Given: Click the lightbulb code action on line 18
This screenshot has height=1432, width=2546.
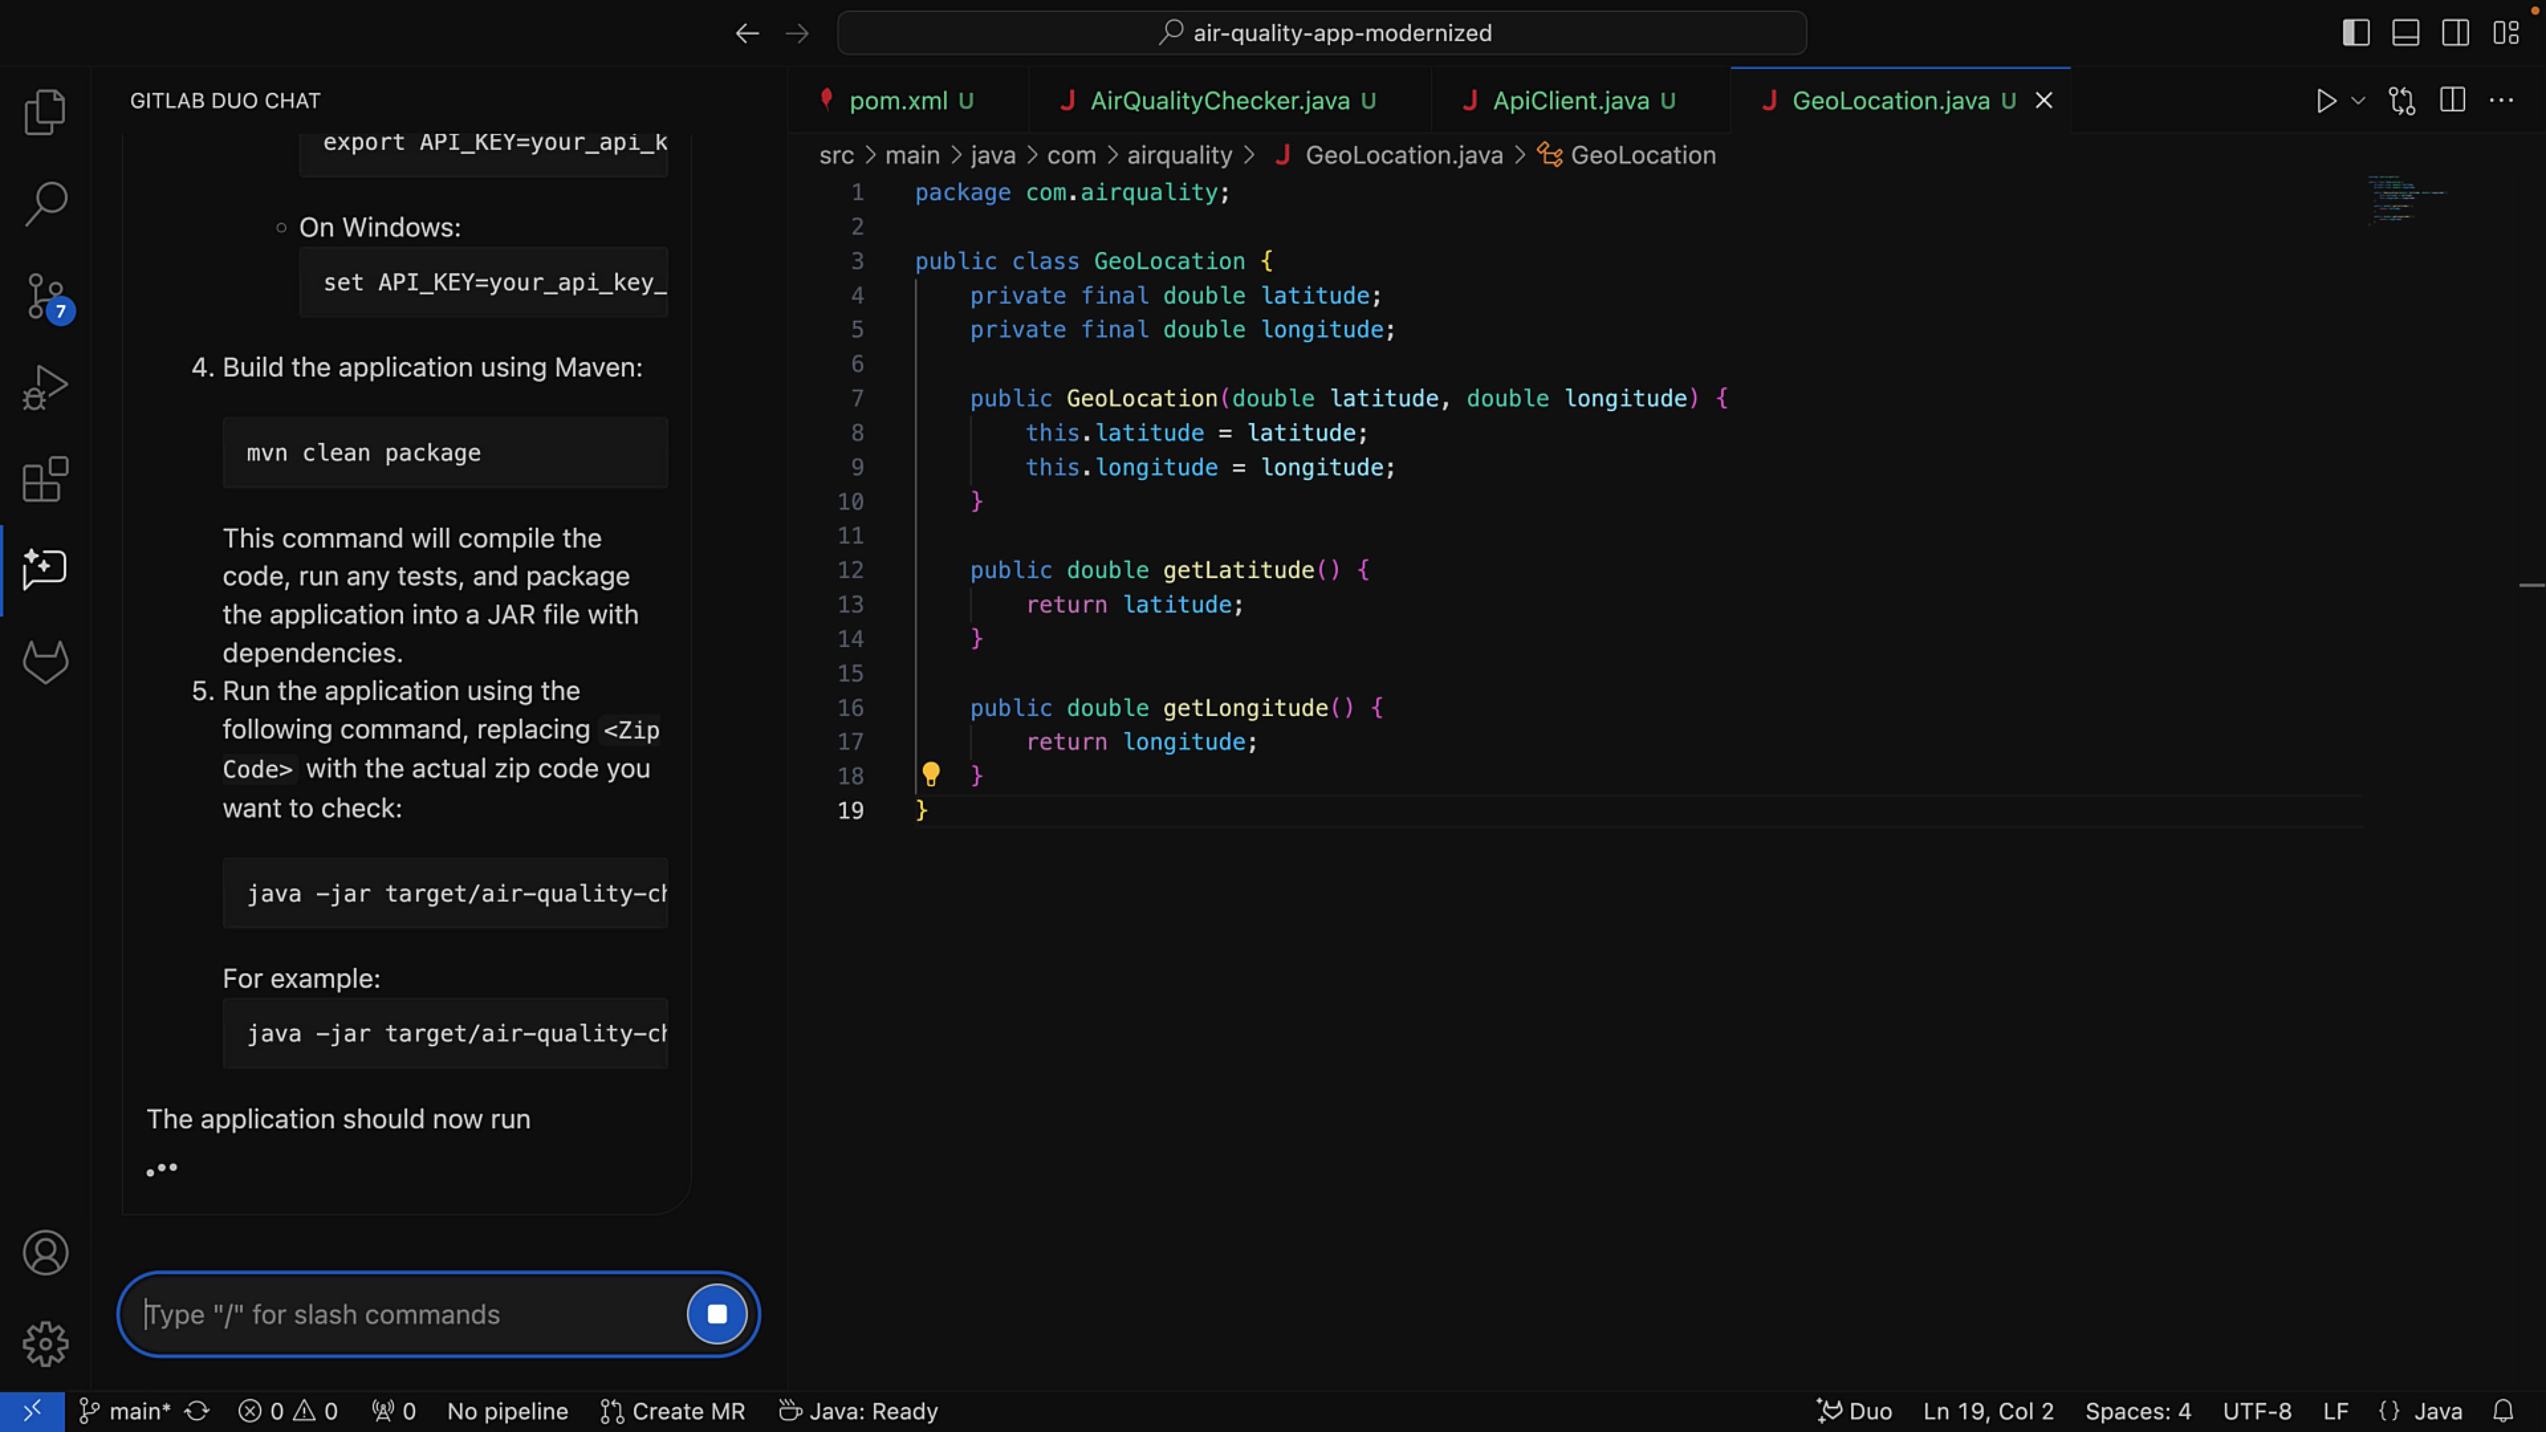Looking at the screenshot, I should [930, 775].
